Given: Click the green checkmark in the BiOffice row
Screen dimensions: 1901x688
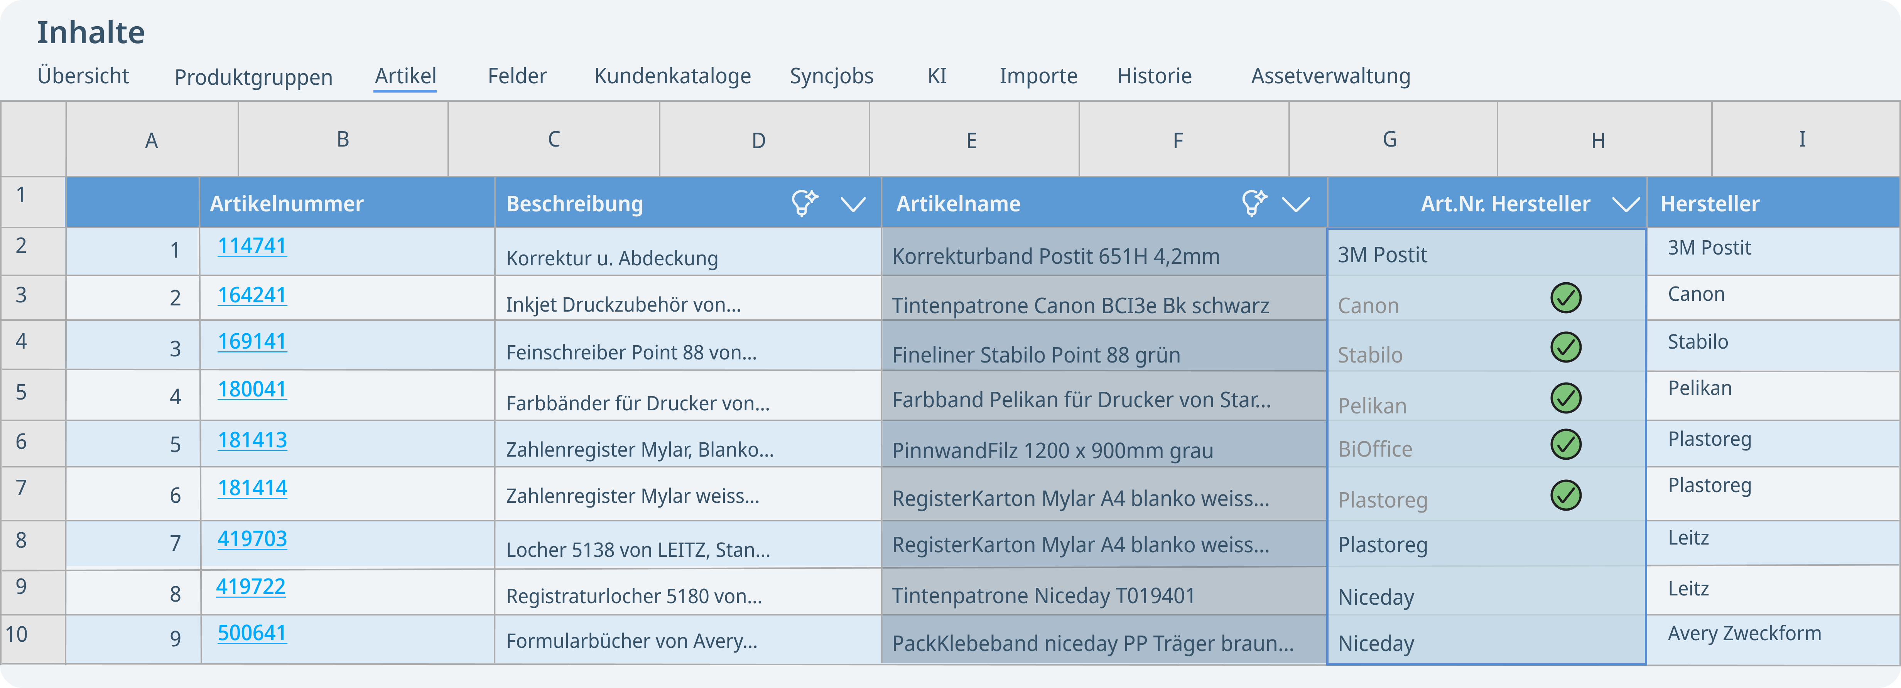Looking at the screenshot, I should (x=1565, y=444).
